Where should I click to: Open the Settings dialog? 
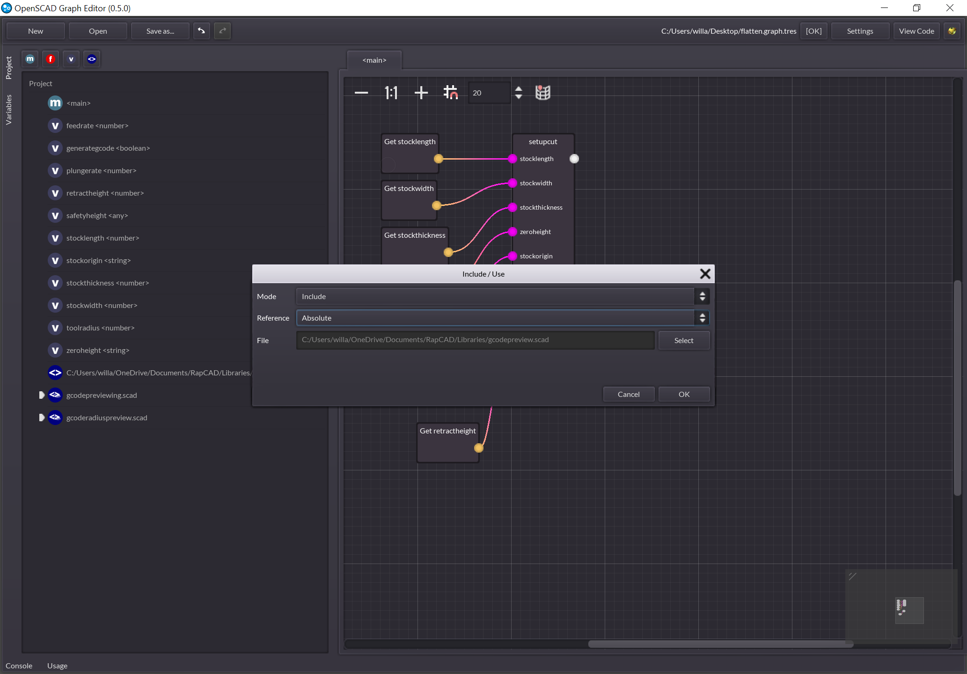click(x=860, y=31)
